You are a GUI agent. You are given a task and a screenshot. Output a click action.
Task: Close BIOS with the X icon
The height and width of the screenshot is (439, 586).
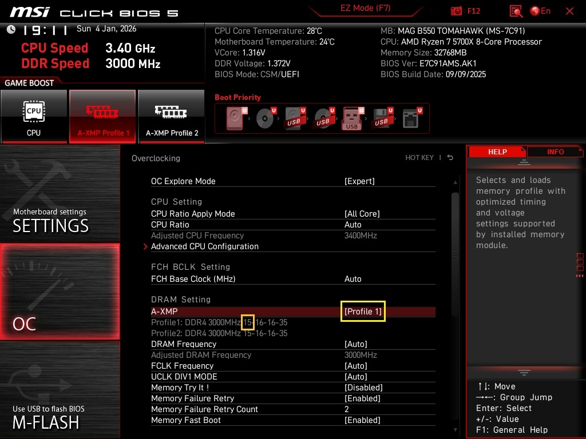tap(569, 11)
